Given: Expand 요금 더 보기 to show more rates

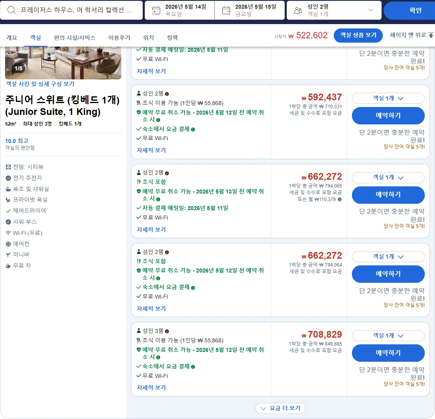Looking at the screenshot, I should [280, 408].
